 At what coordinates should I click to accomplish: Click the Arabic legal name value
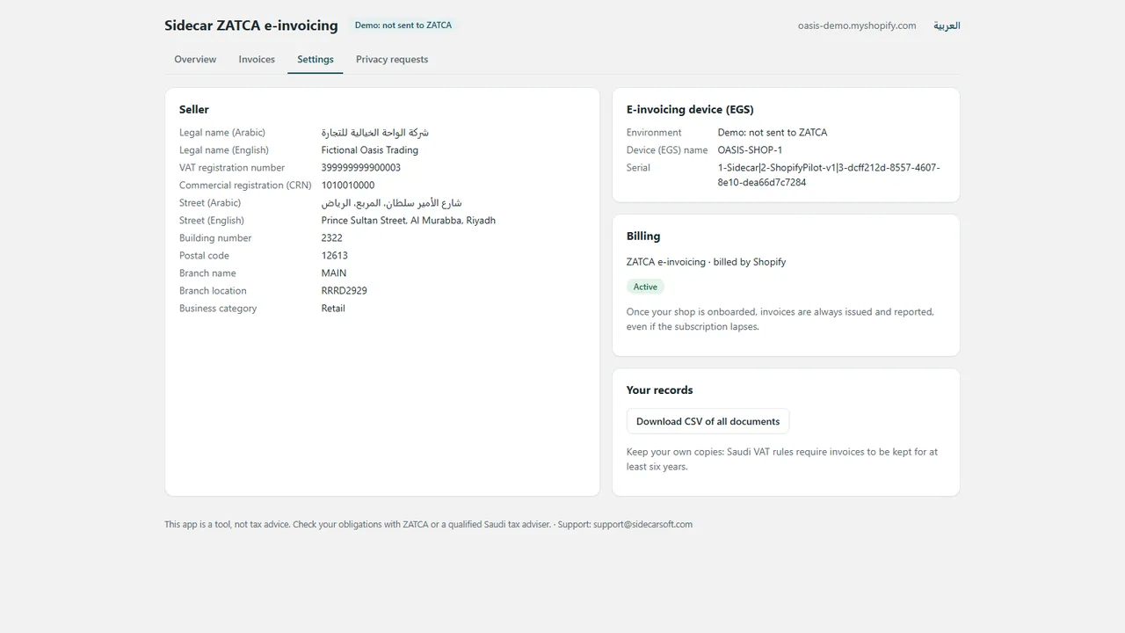pyautogui.click(x=375, y=133)
